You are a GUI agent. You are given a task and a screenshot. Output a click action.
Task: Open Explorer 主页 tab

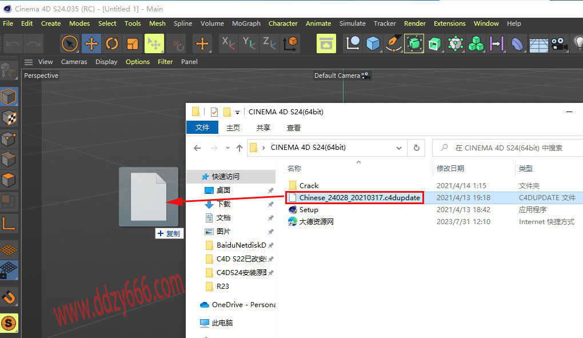coord(233,128)
